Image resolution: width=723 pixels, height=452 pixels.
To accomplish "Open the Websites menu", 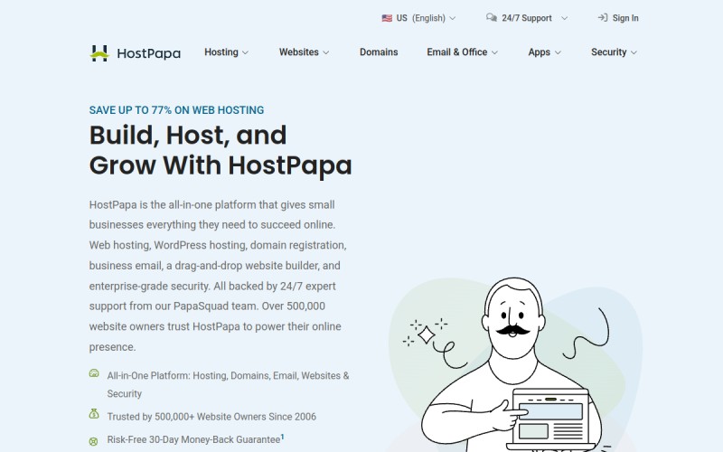I will point(305,52).
